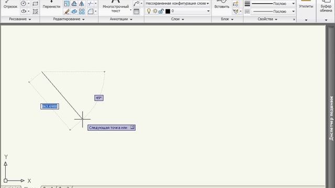The image size is (335, 188).
Task: Choose the circle drawing tool
Action: (x=24, y=4)
